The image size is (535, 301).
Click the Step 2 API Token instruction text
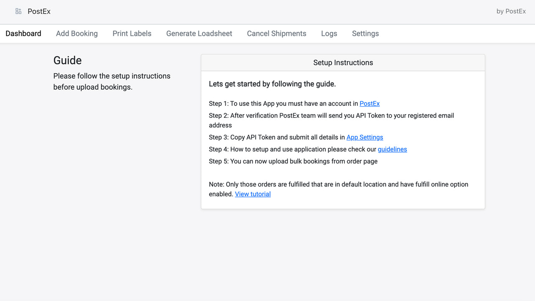tap(331, 116)
